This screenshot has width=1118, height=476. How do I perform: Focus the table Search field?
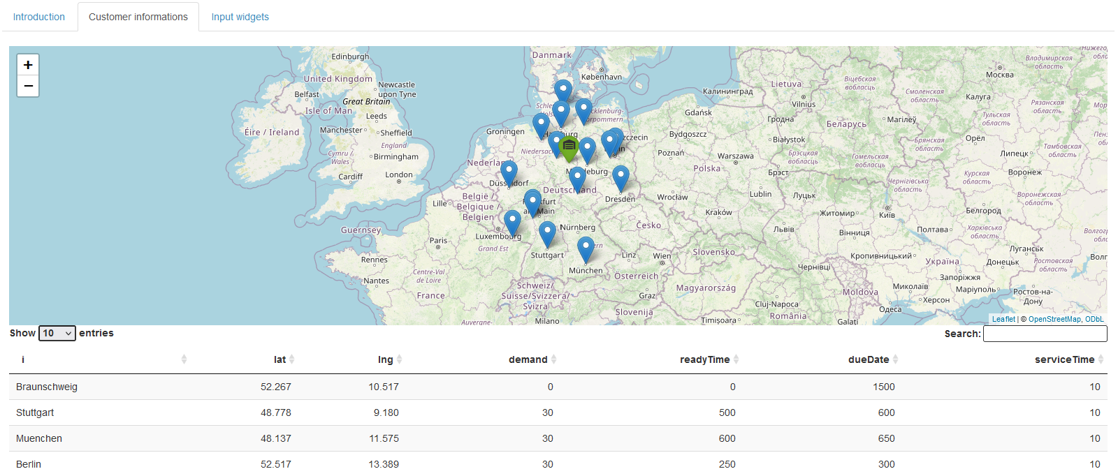tap(1045, 334)
